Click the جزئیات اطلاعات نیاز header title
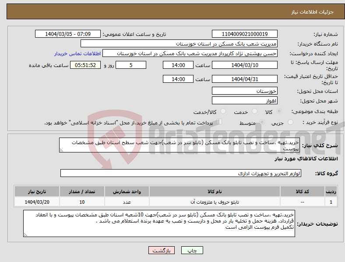 click(313, 12)
